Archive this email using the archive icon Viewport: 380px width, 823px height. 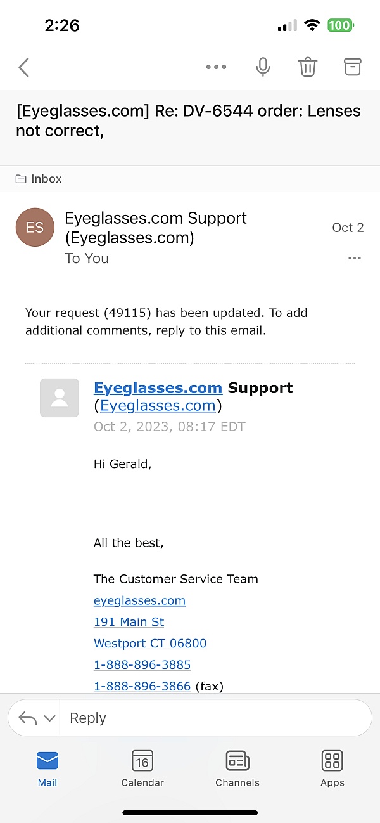[x=352, y=67]
